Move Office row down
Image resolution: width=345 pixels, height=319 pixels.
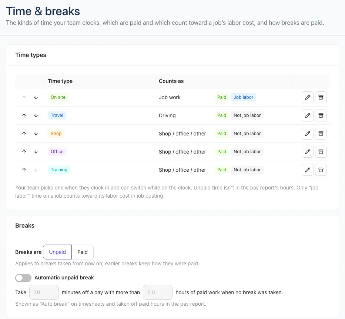click(x=36, y=152)
